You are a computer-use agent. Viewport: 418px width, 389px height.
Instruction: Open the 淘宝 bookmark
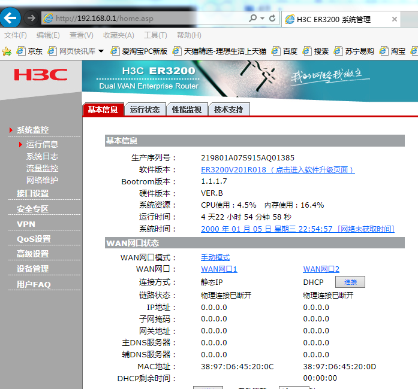coord(392,51)
